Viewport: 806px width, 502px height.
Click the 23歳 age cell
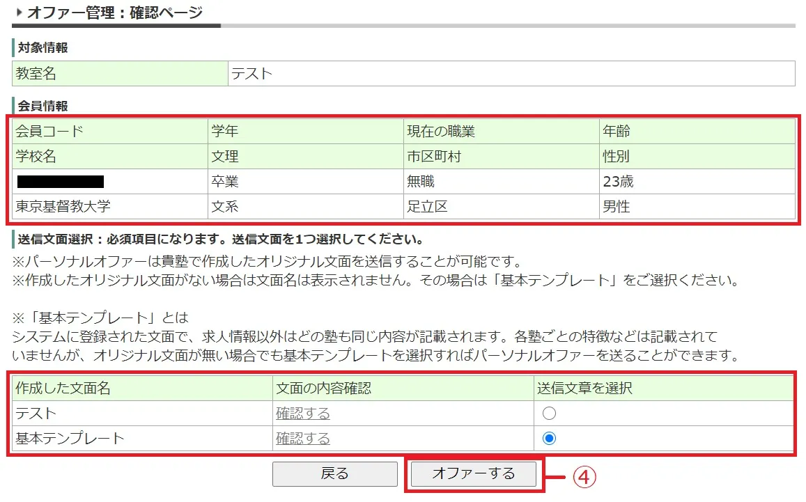pyautogui.click(x=618, y=182)
